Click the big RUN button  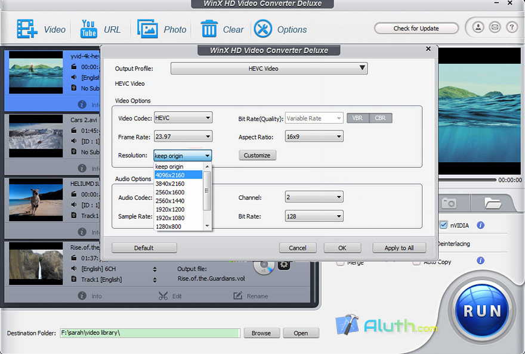point(482,311)
